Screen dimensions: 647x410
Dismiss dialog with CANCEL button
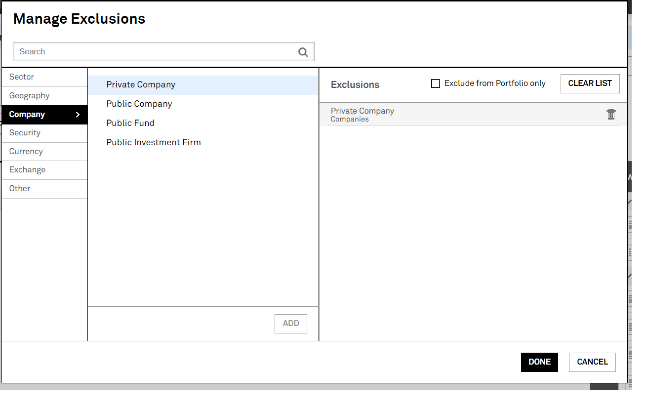[x=592, y=362]
